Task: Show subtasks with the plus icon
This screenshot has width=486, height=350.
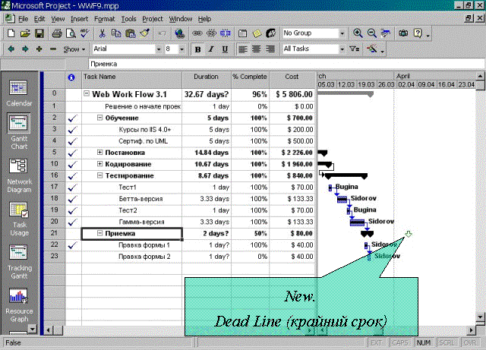Action: click(x=39, y=49)
